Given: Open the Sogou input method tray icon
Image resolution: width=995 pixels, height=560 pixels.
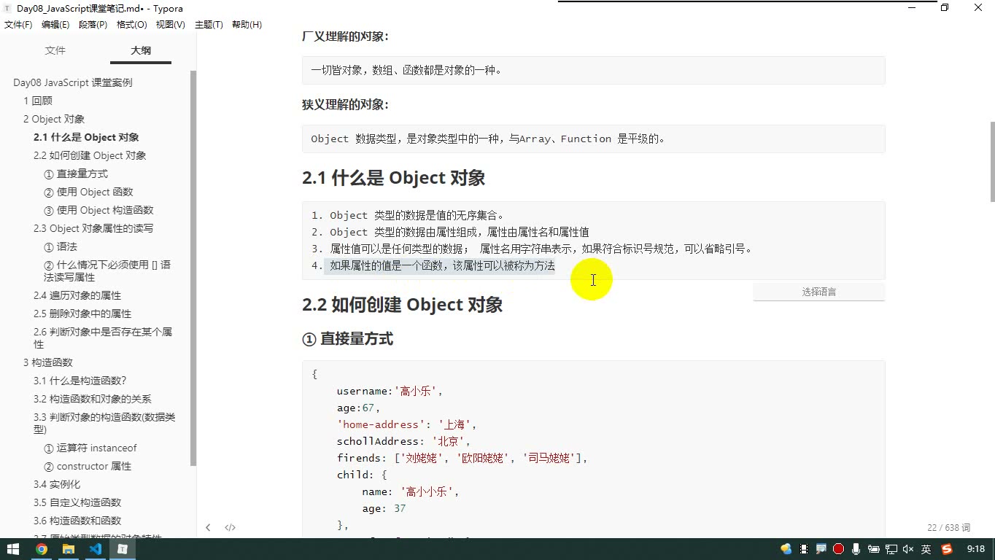Looking at the screenshot, I should [947, 549].
